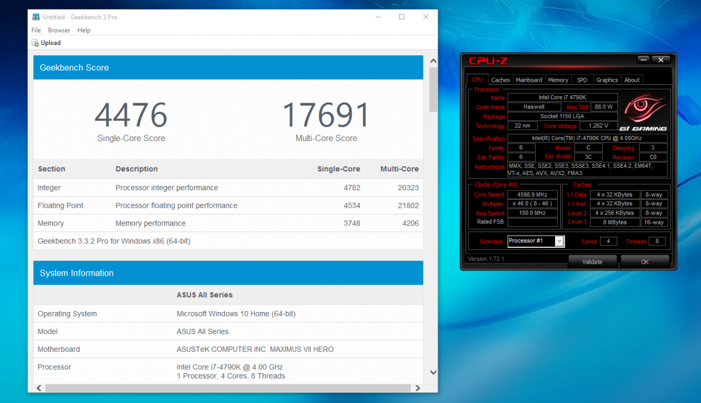Minimize the CPU-Z window
This screenshot has height=403, width=701.
pos(643,59)
